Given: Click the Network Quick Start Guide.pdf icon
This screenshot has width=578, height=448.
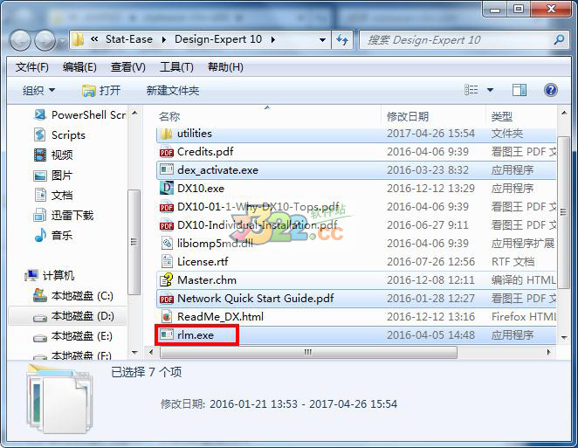Looking at the screenshot, I should [166, 299].
